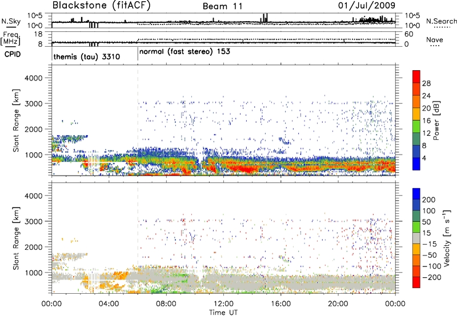Click the red top segment of power colorbar

[x=416, y=76]
